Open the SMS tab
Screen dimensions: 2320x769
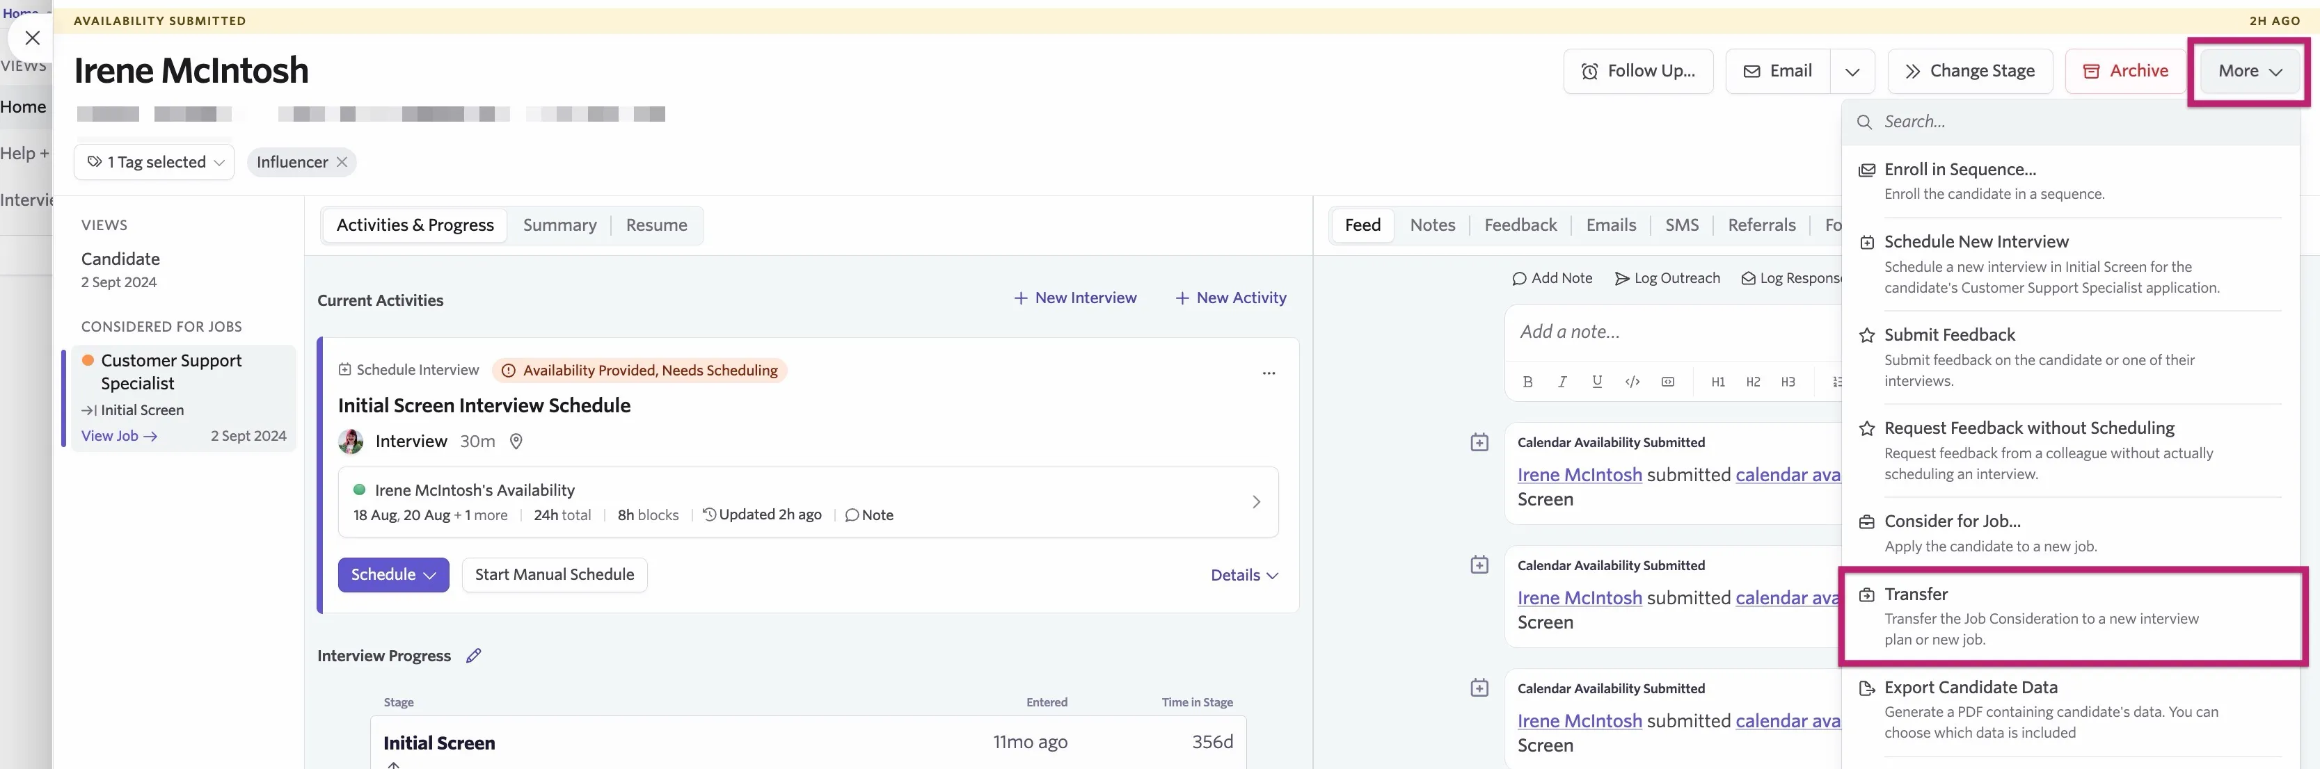[x=1681, y=225]
